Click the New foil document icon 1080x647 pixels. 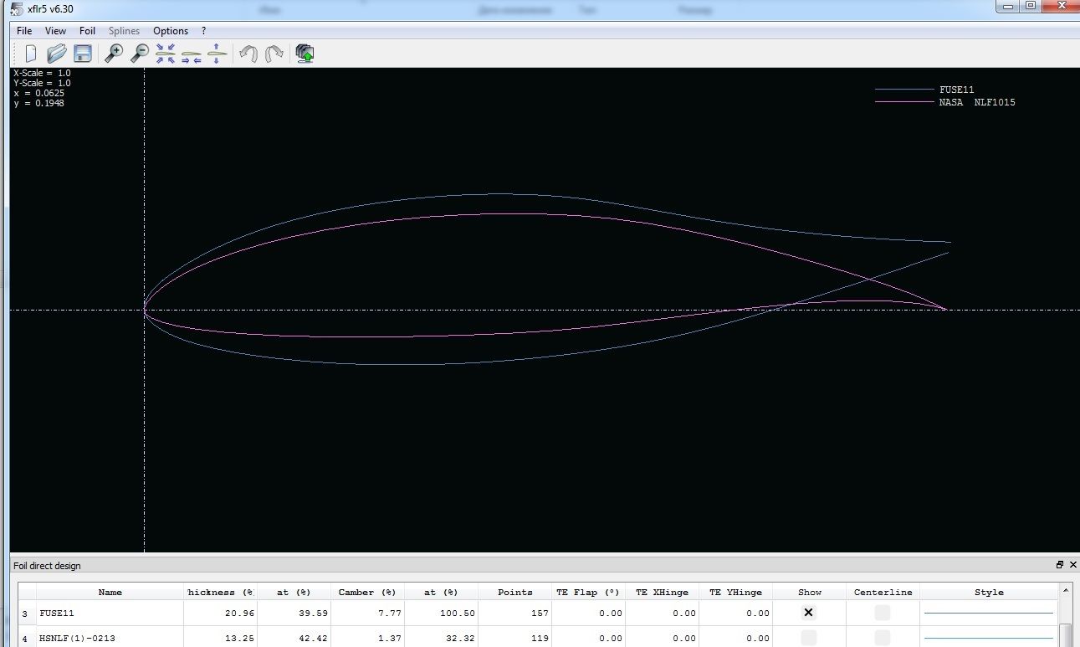pyautogui.click(x=31, y=54)
